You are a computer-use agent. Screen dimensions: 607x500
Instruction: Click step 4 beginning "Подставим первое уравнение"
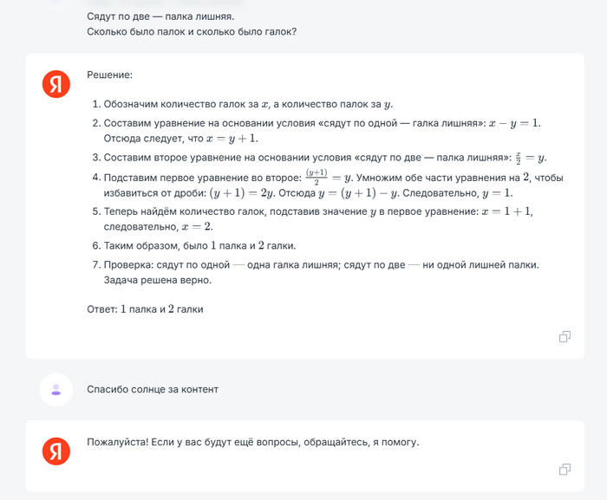208,178
